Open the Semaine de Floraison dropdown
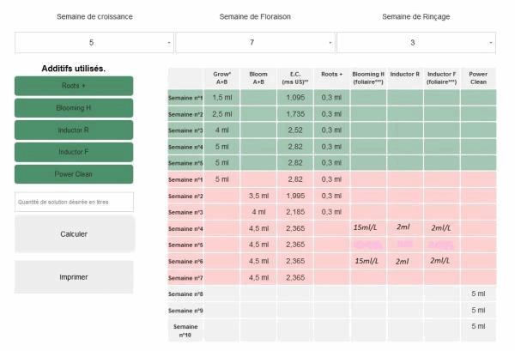This screenshot has height=351, width=515. 255,42
